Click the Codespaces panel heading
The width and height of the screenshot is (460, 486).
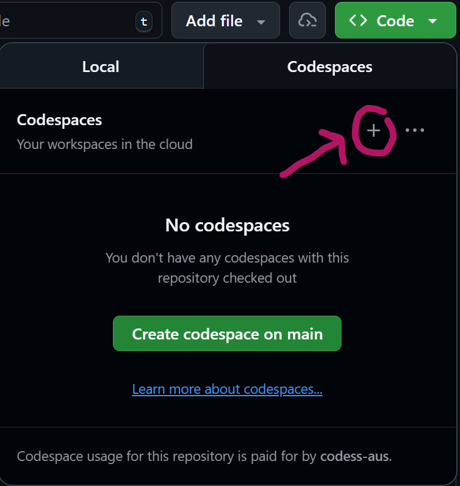[x=59, y=120]
